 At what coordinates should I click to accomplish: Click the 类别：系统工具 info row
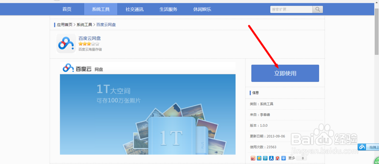click(286, 104)
